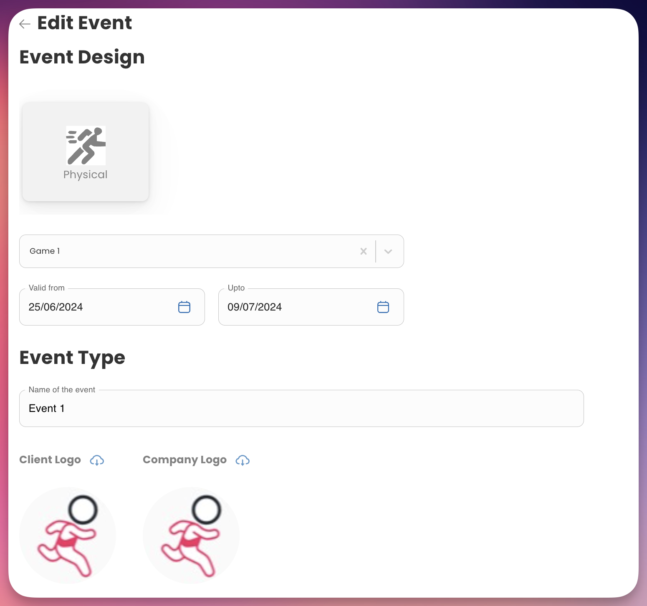Expand the game dropdown chevron

pos(388,251)
